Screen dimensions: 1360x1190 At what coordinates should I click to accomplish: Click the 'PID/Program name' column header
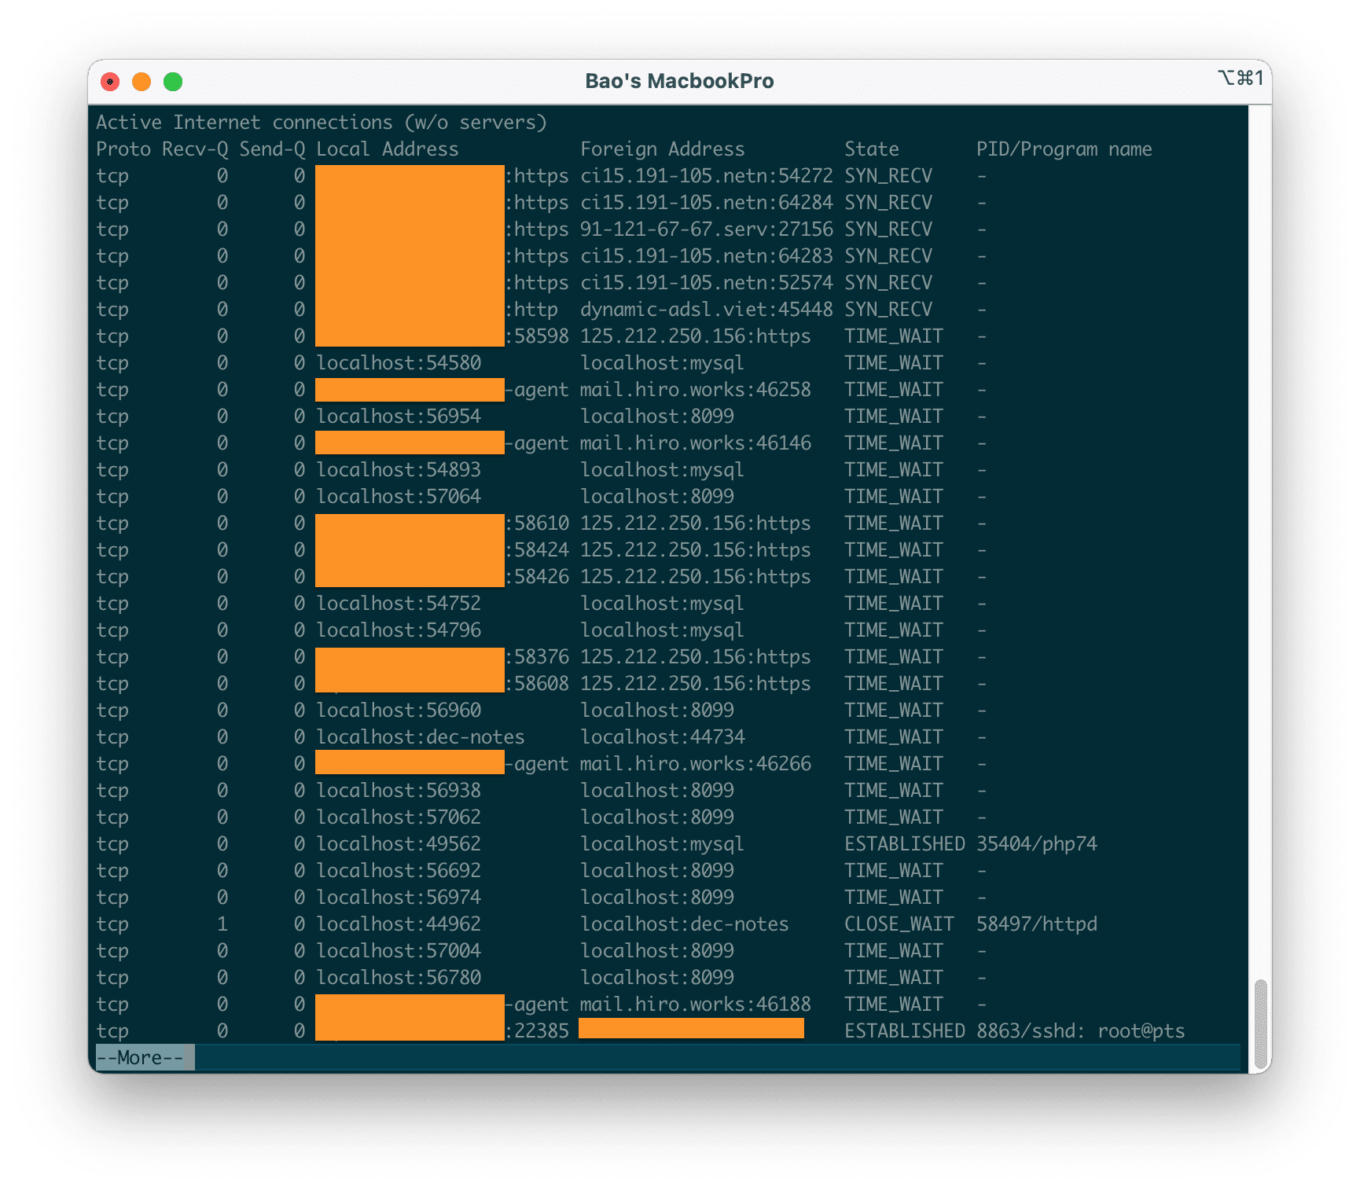pos(1064,149)
